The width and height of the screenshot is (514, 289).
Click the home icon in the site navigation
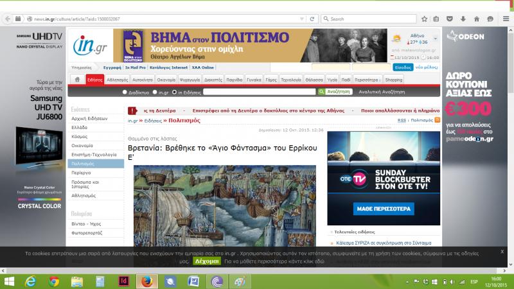point(77,80)
